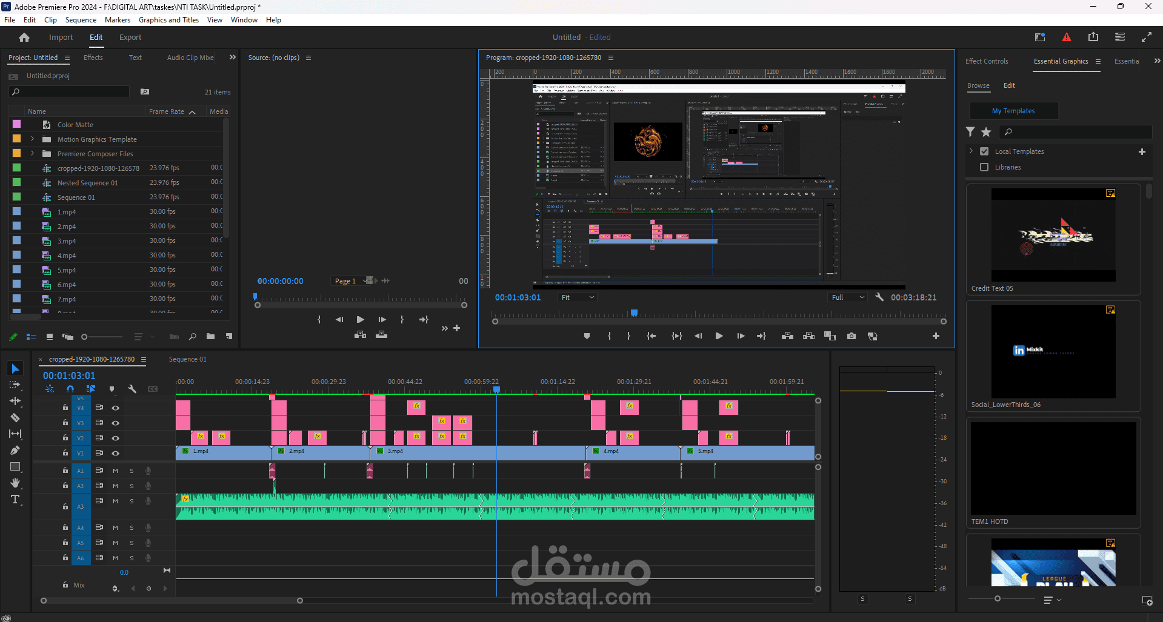The height and width of the screenshot is (622, 1163).
Task: Switch Project panel to list view
Action: (32, 337)
